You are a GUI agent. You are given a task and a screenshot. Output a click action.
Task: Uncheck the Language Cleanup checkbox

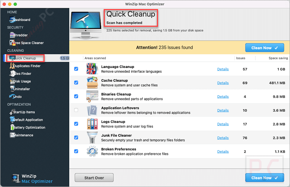[76, 69]
